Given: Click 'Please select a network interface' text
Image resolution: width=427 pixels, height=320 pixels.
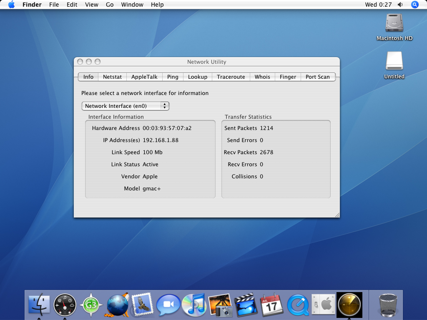Looking at the screenshot, I should [145, 93].
